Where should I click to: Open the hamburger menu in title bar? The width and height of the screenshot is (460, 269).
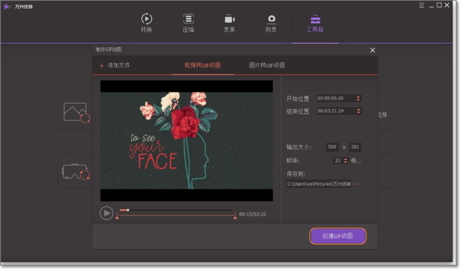pos(422,5)
